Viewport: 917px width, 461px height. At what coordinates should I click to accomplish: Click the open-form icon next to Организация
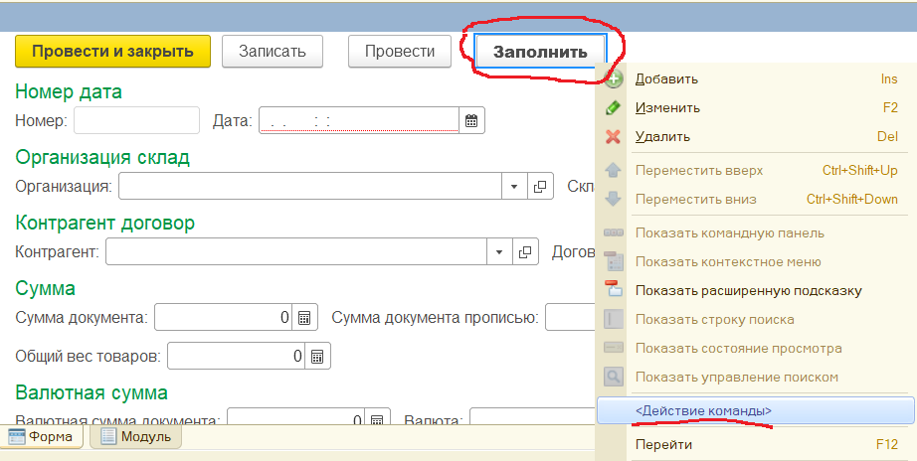click(540, 186)
